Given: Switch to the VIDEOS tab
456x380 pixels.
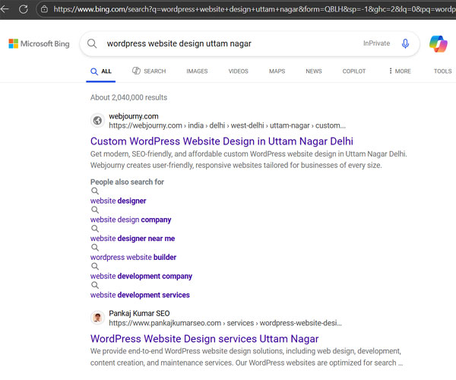Looking at the screenshot, I should 238,71.
